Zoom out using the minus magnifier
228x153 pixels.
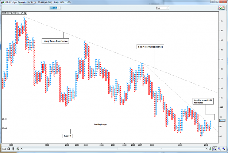pos(219,149)
